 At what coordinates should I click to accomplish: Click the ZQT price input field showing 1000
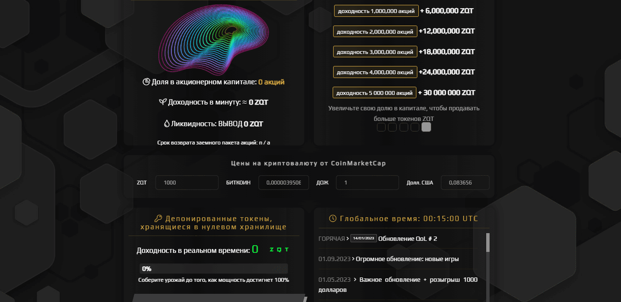(x=187, y=183)
